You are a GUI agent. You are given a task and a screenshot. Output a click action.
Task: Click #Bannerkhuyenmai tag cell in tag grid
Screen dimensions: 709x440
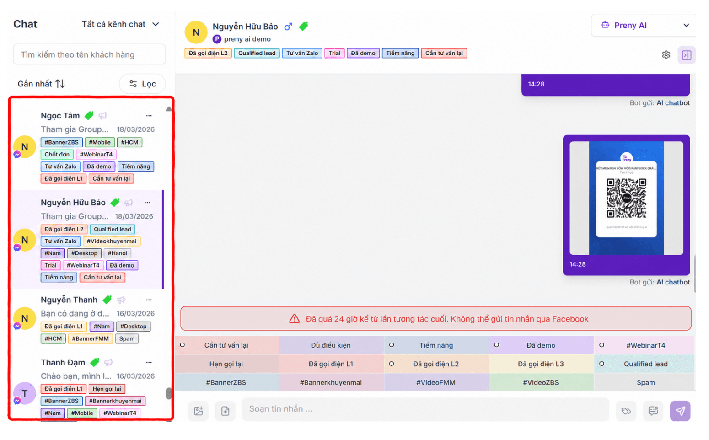tap(331, 382)
